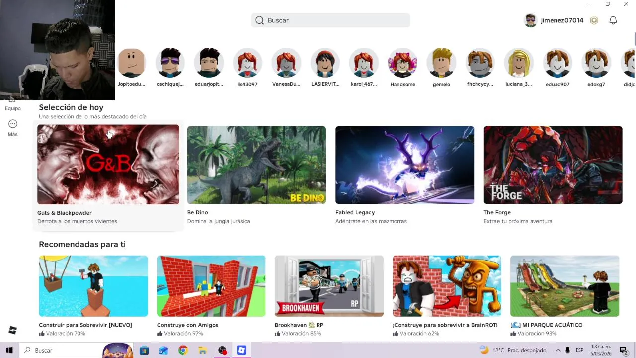Viewport: 636px width, 358px height.
Task: Click Domina la jungla jurásica text
Action: coord(219,221)
